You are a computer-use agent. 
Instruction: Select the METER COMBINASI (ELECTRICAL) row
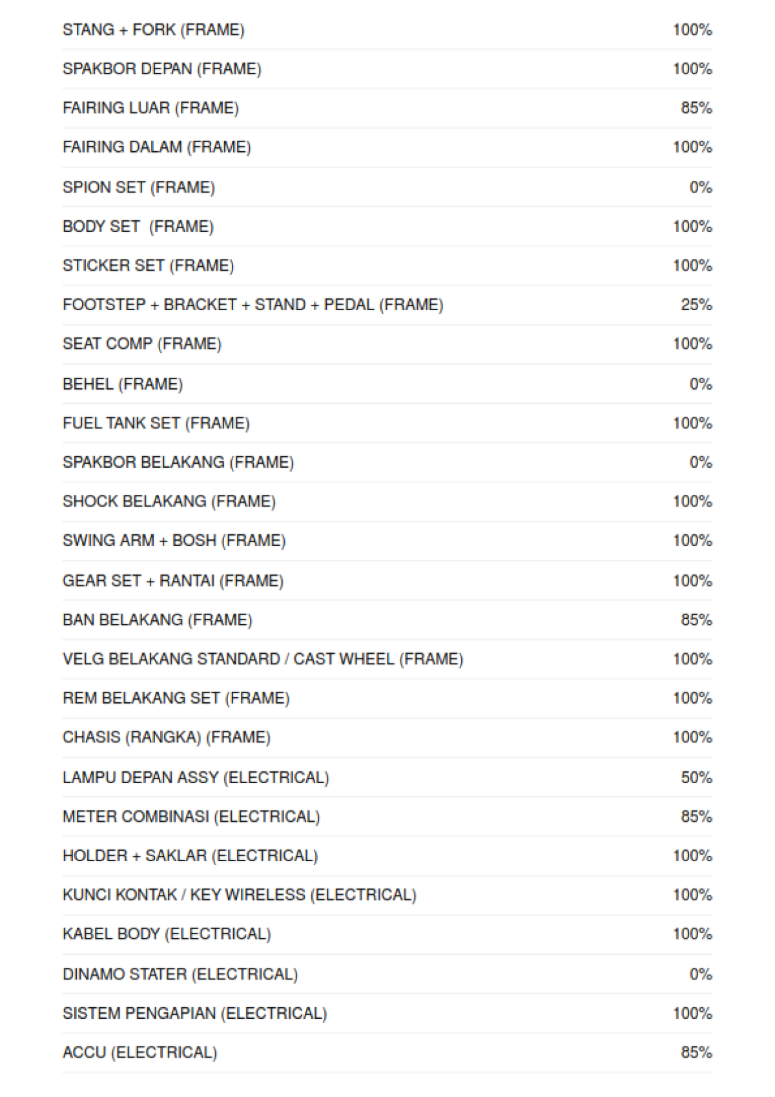191,817
